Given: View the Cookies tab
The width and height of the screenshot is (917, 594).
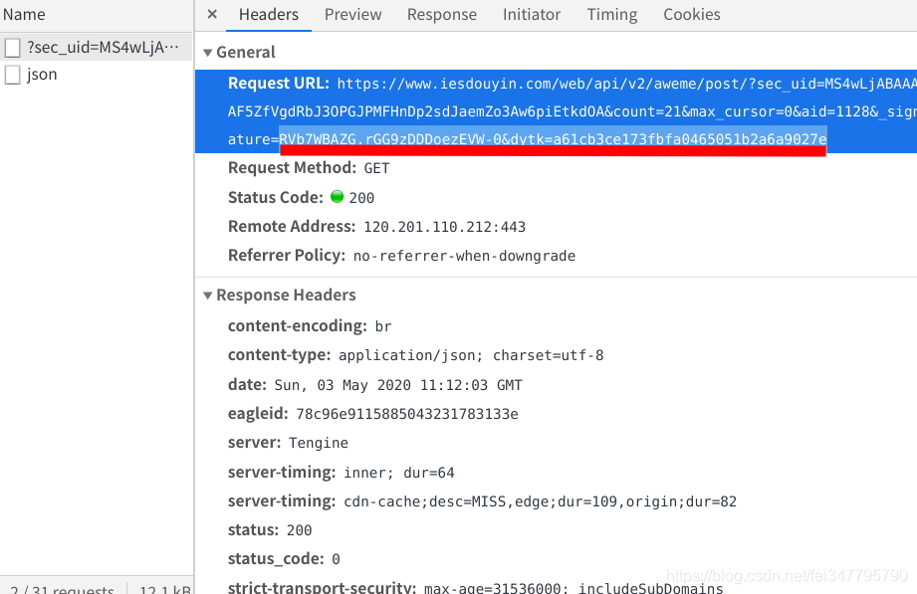Looking at the screenshot, I should click(x=691, y=15).
